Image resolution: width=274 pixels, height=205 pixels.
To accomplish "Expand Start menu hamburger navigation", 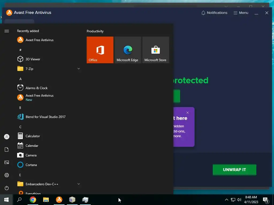I will click(x=7, y=31).
